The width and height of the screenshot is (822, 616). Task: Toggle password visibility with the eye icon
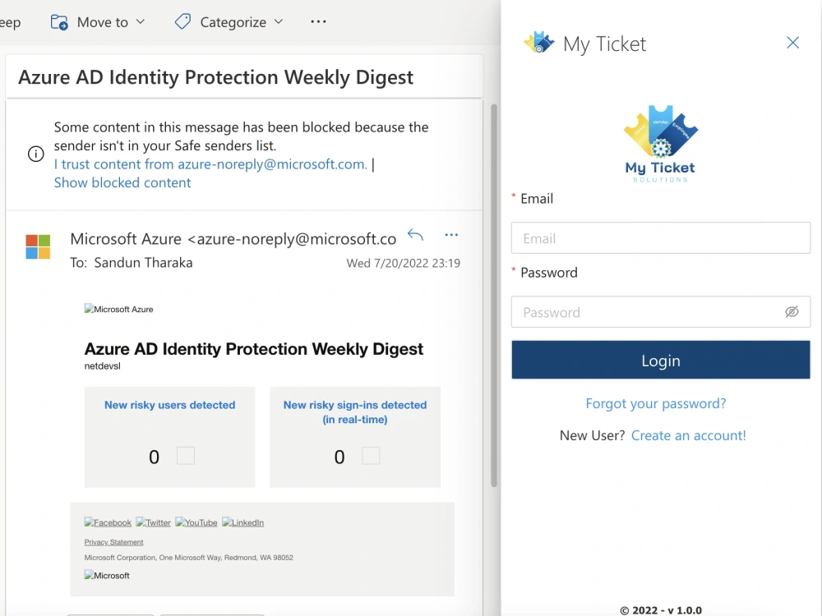coord(792,312)
